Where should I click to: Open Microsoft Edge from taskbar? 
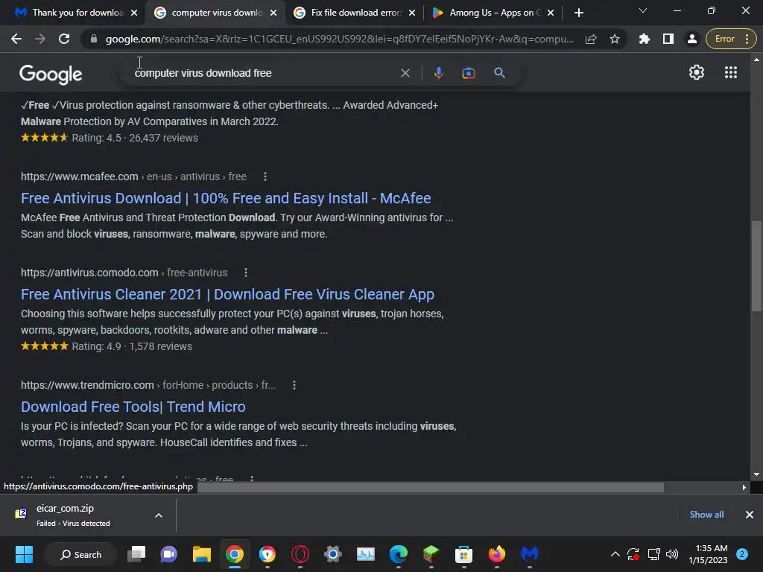coord(399,554)
